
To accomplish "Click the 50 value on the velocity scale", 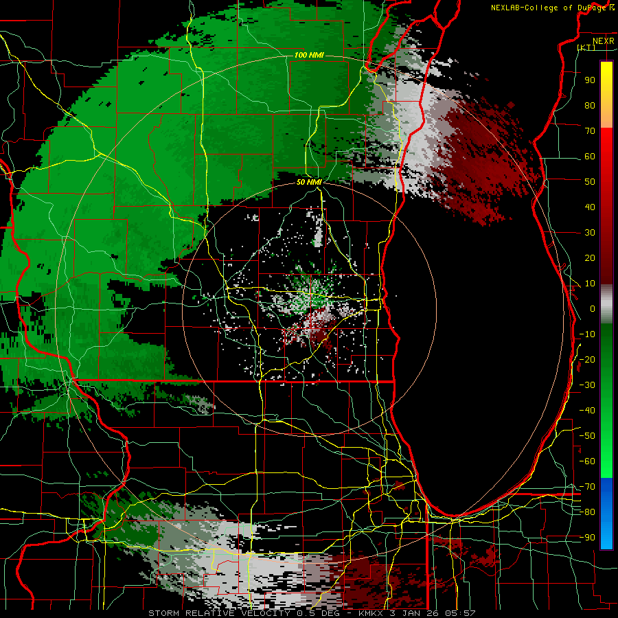I will (x=590, y=182).
